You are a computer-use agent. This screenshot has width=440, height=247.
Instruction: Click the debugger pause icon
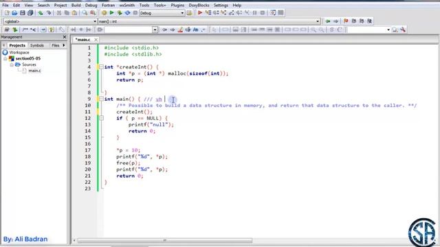[x=255, y=13]
